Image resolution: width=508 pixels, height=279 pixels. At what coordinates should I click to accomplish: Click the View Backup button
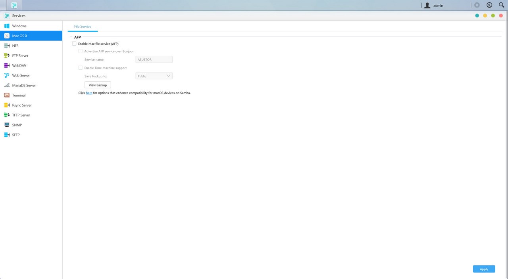98,85
